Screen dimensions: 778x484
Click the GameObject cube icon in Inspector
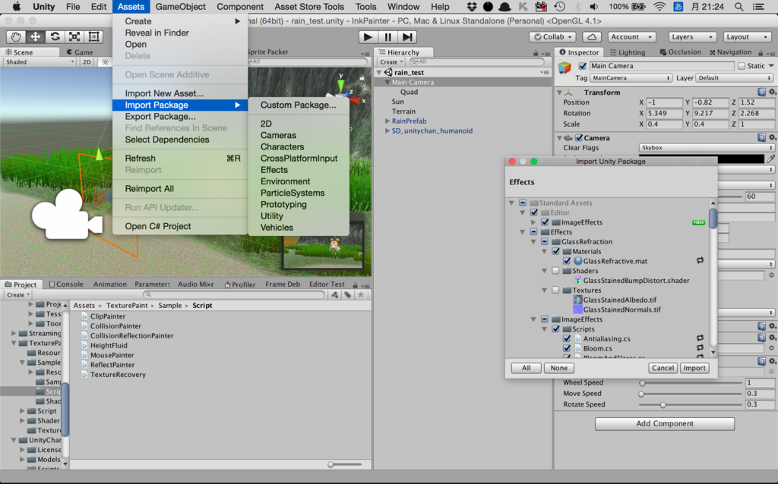(x=565, y=68)
